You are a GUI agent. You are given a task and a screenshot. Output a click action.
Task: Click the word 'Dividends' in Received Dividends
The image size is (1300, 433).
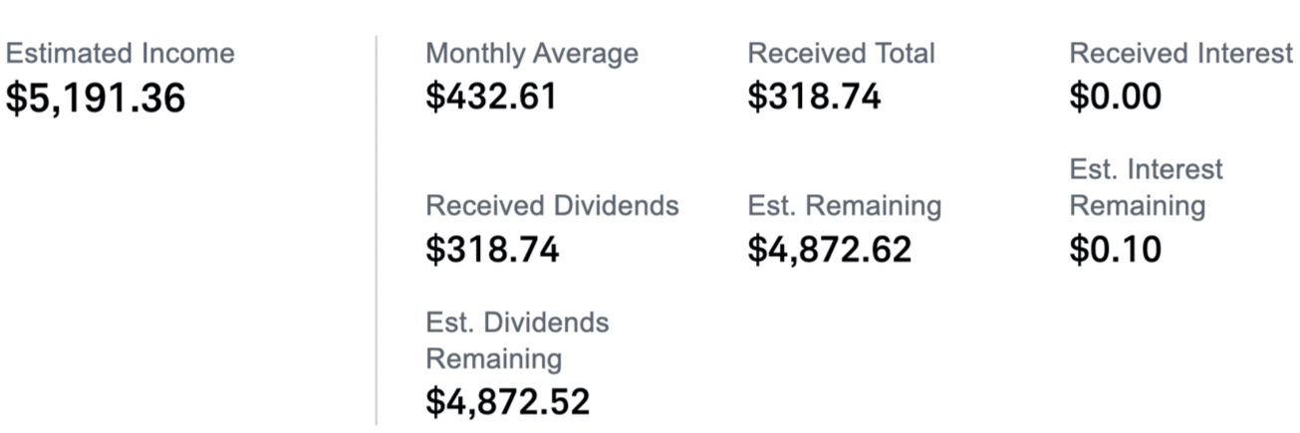tap(618, 206)
